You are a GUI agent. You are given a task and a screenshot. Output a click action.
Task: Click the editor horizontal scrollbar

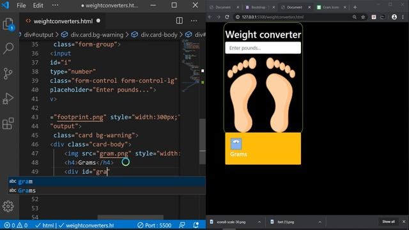pos(130,217)
